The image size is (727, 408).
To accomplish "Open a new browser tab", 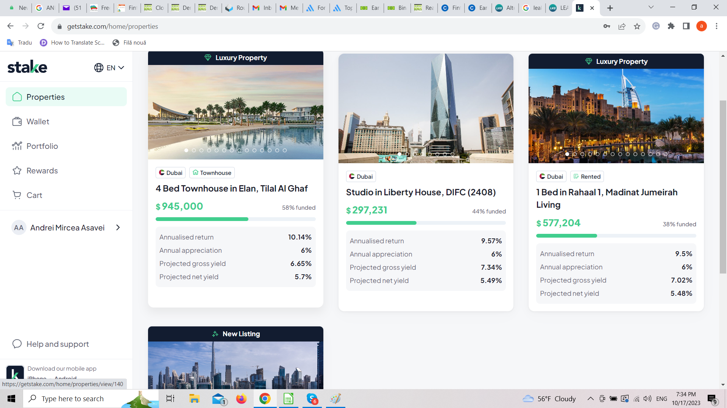I will click(x=610, y=8).
